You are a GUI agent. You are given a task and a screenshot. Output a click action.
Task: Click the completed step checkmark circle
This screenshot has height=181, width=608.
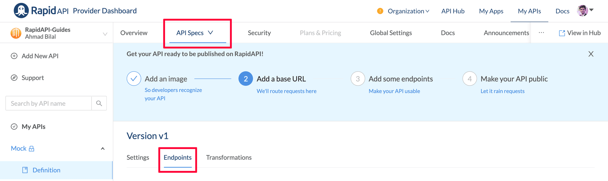tap(134, 79)
